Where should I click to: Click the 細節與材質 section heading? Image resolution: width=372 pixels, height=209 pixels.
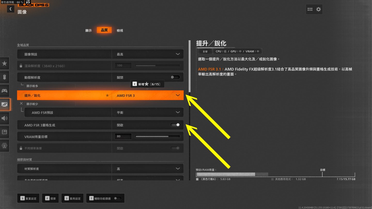click(x=25, y=160)
